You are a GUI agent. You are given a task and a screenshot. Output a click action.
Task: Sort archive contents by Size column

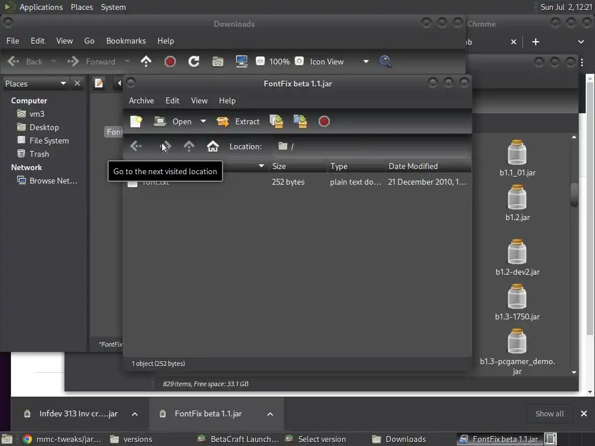coord(298,166)
